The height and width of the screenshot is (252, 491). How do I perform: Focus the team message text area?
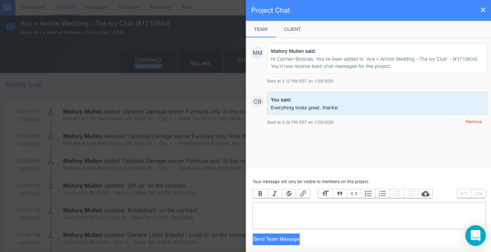click(369, 216)
